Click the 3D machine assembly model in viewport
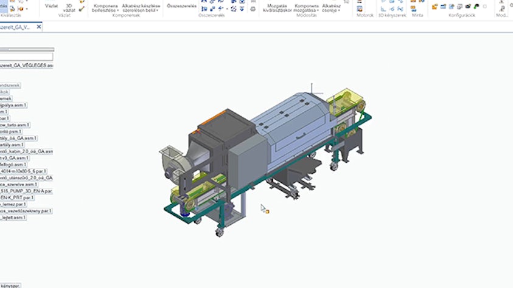This screenshot has height=288, width=513. 265,160
